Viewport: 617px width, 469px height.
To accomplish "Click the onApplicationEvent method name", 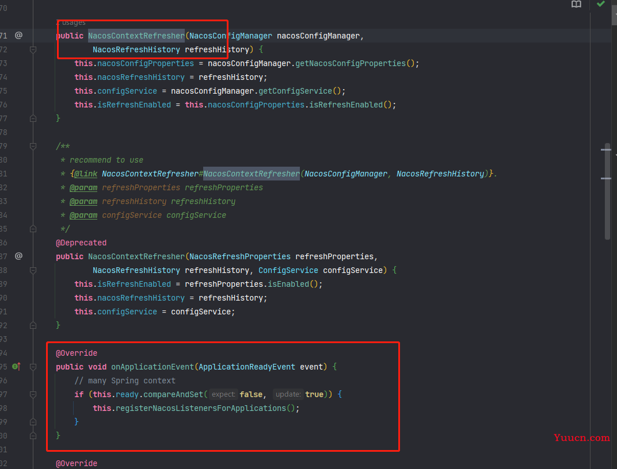I will [x=153, y=367].
